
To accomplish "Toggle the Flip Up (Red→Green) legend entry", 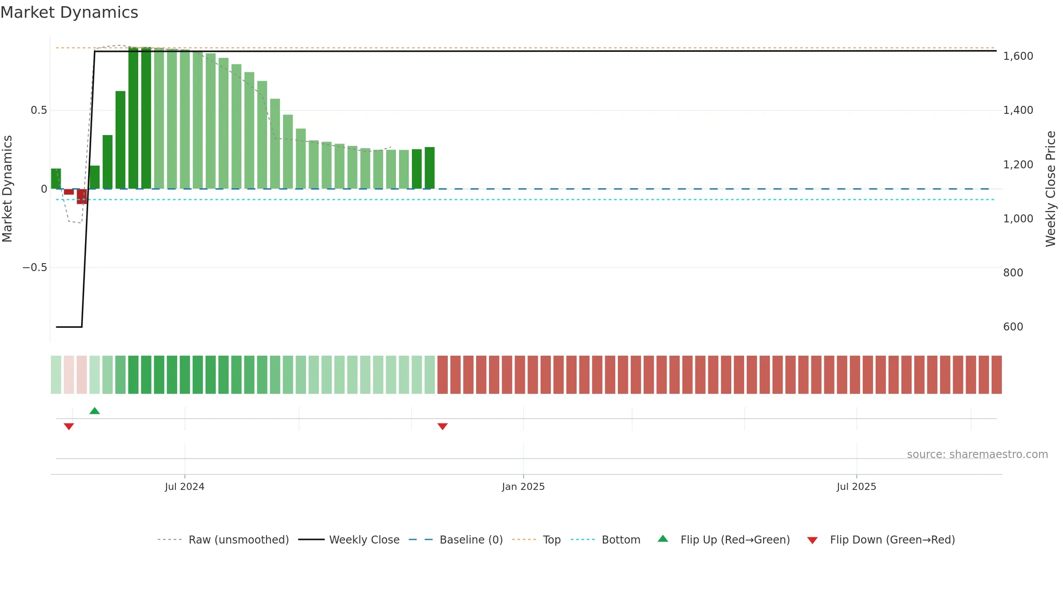I will pos(724,540).
